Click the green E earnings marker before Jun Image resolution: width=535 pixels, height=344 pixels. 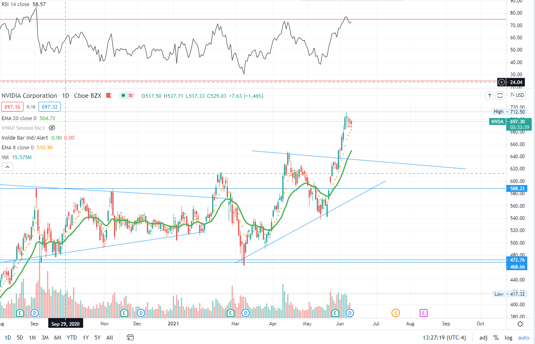pyautogui.click(x=335, y=313)
